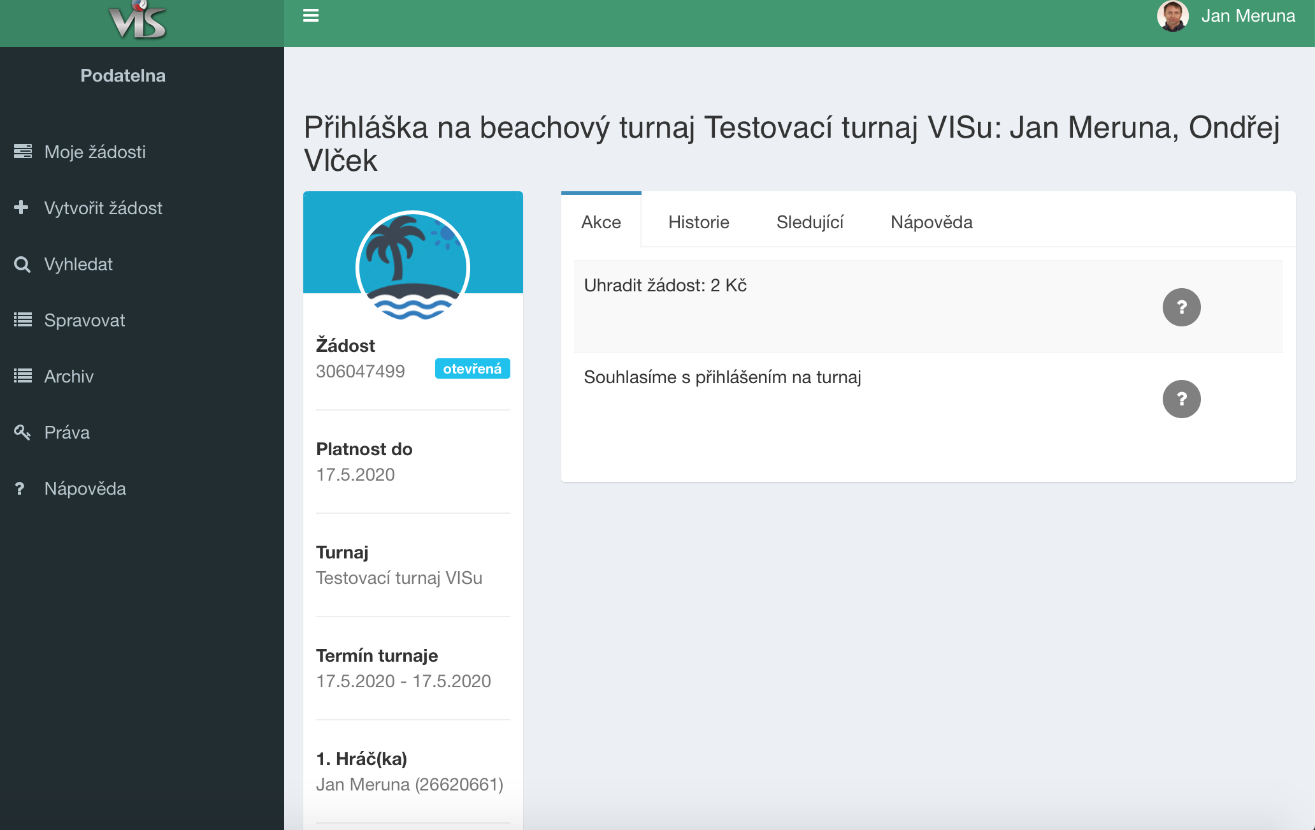1315x830 pixels.
Task: Open help for Uhradit žádost action
Action: [1181, 307]
